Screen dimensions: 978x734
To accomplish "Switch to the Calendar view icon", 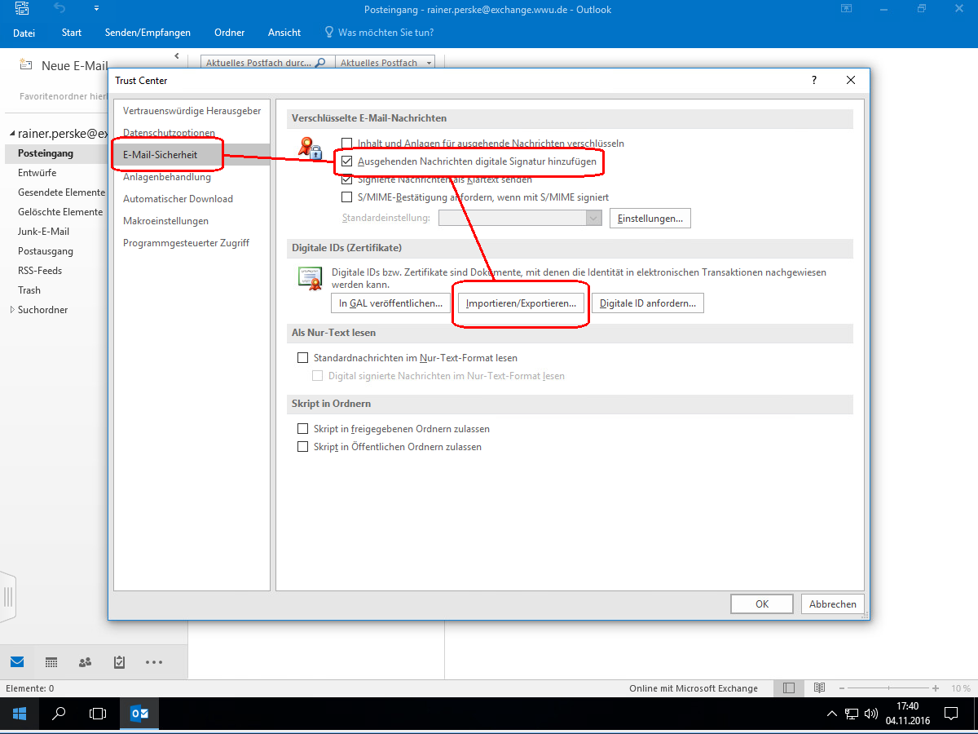I will tap(51, 661).
